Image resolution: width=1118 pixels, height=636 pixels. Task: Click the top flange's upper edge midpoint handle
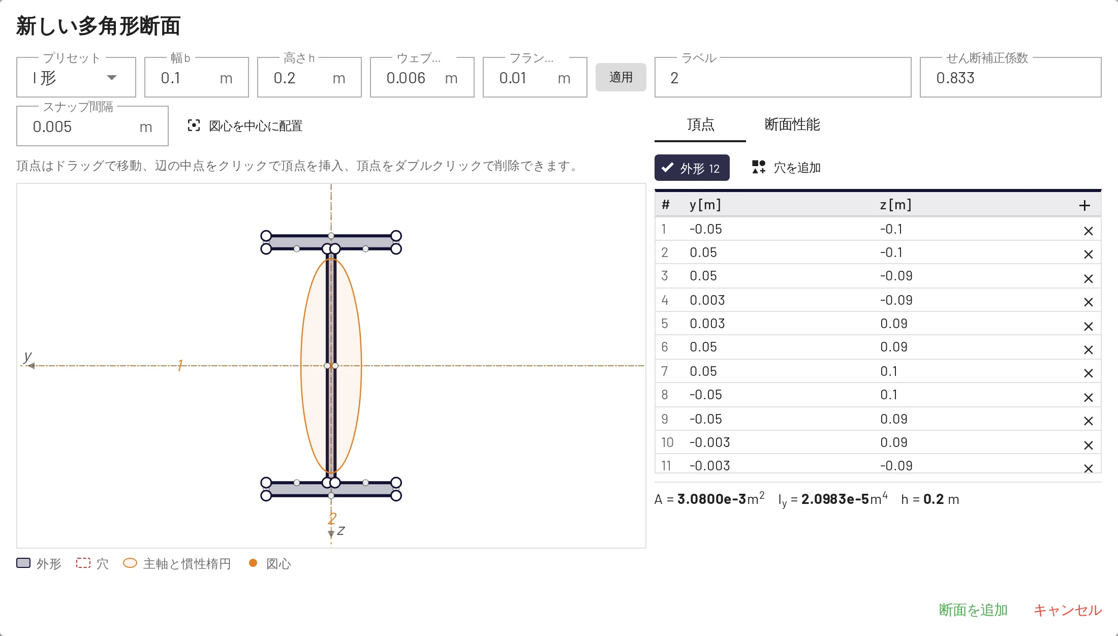(x=331, y=236)
